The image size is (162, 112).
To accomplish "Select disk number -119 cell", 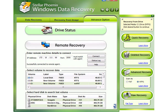I will click(x=80, y=106).
